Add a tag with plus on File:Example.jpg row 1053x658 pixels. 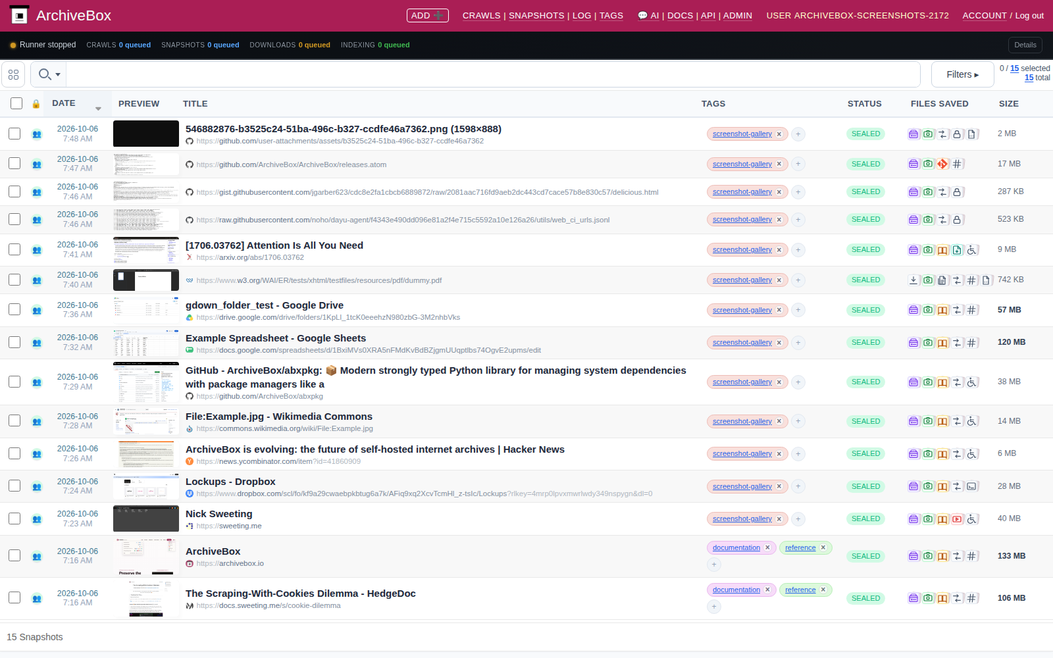pyautogui.click(x=798, y=421)
